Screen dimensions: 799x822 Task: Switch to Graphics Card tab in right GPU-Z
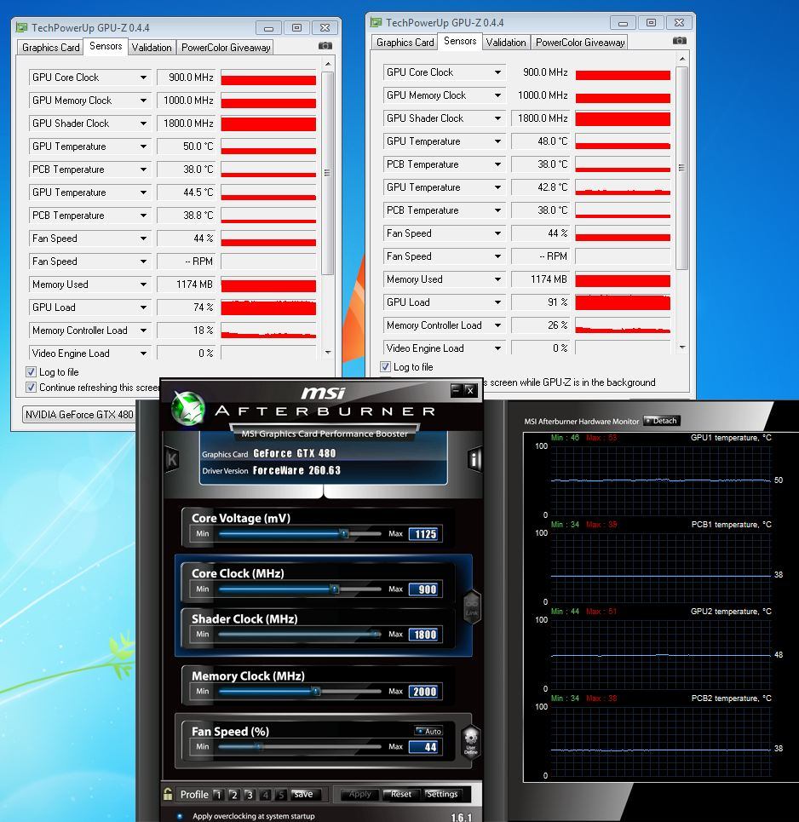pos(405,42)
